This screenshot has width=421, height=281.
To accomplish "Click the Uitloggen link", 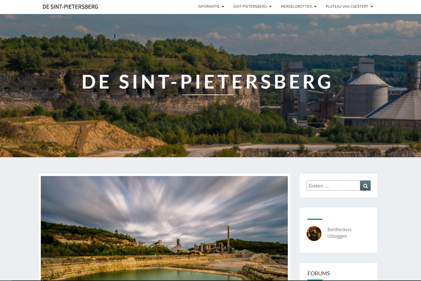I will coord(337,236).
